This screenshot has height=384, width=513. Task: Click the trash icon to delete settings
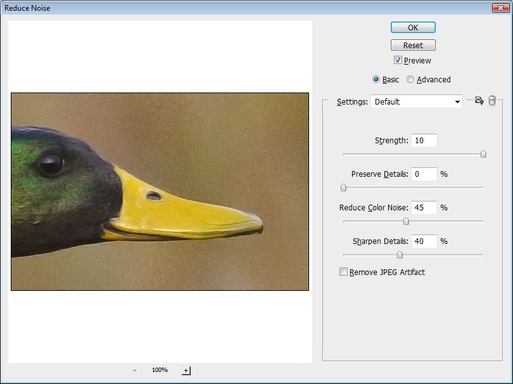pos(492,101)
